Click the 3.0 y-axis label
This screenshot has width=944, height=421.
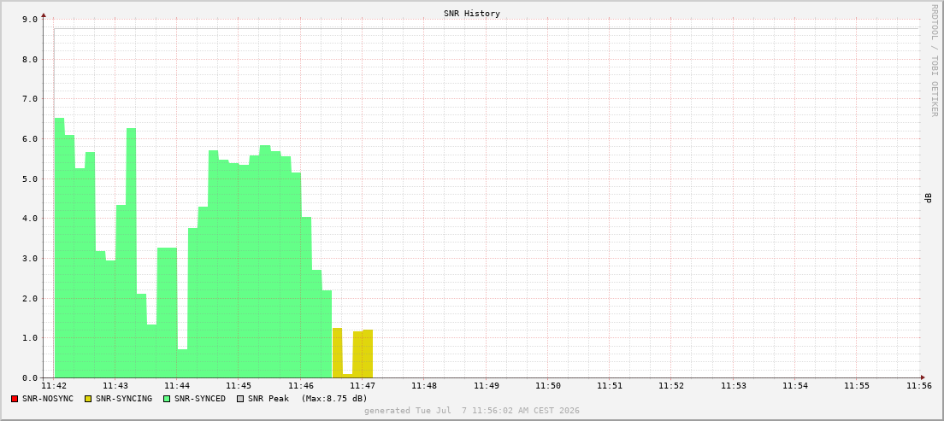point(30,259)
